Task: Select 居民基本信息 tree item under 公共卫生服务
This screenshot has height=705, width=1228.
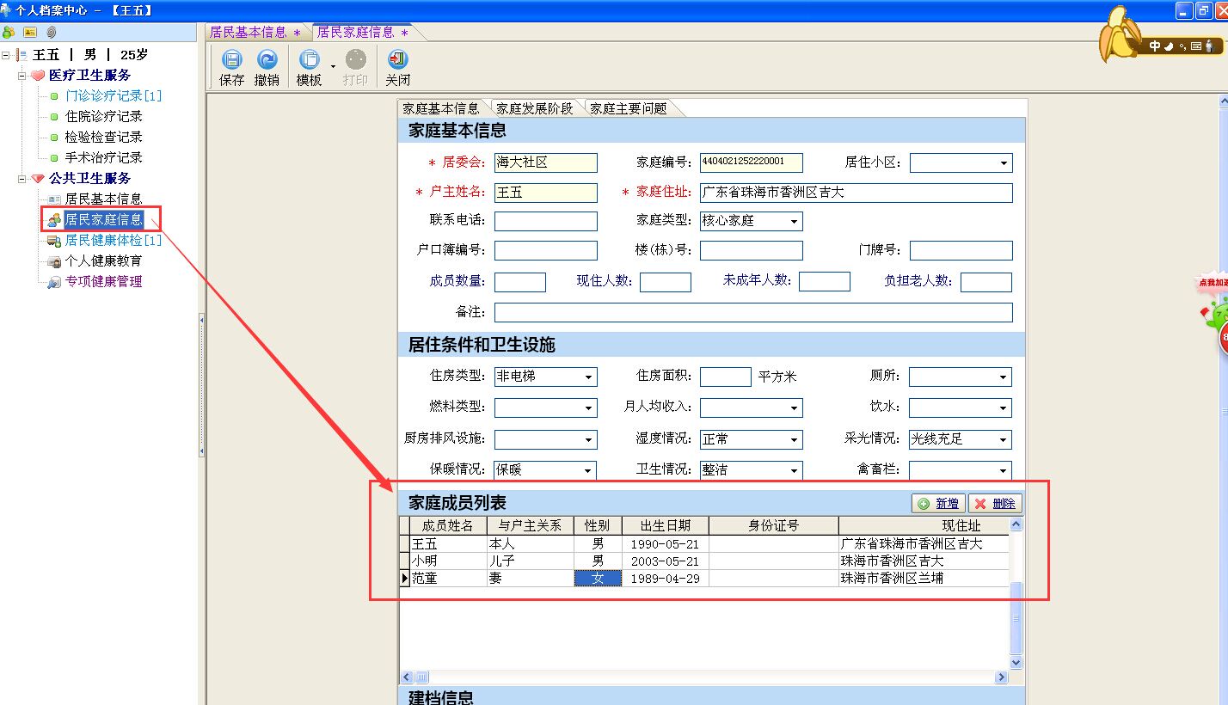Action: tap(104, 199)
